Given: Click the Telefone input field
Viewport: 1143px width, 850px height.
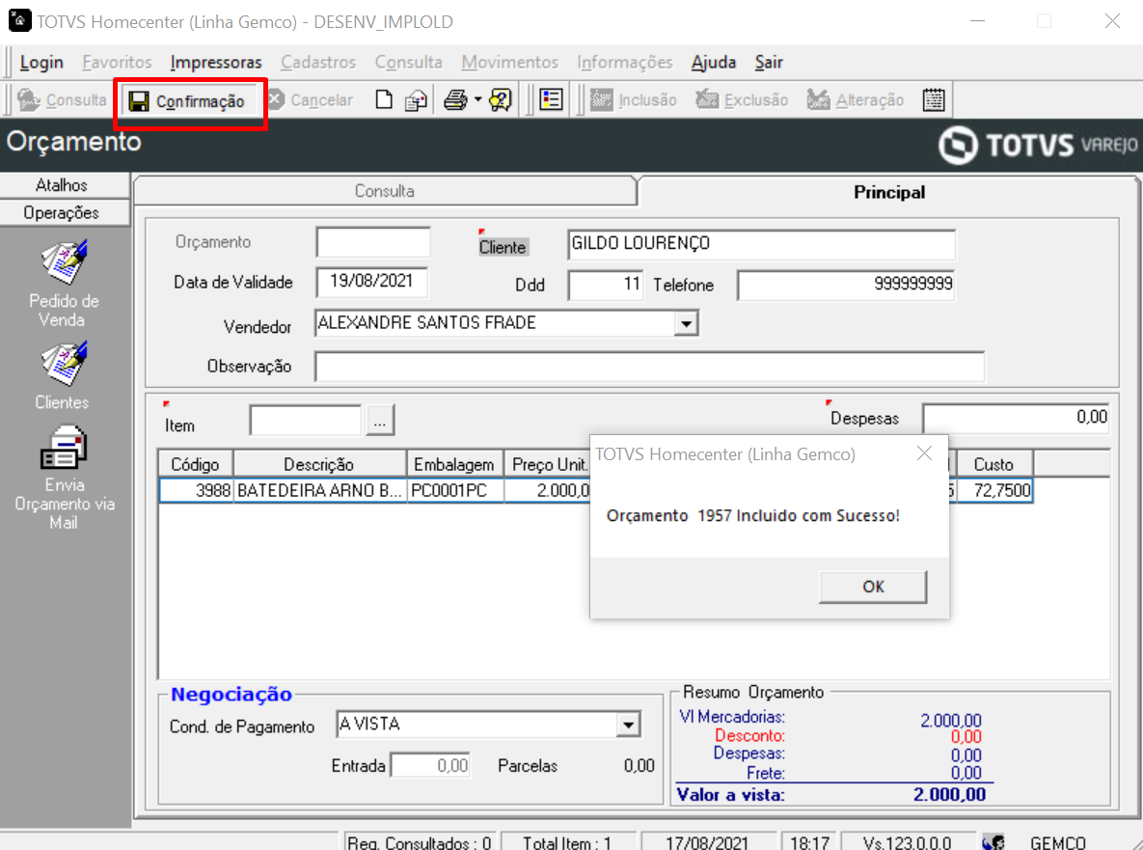Looking at the screenshot, I should coord(846,285).
